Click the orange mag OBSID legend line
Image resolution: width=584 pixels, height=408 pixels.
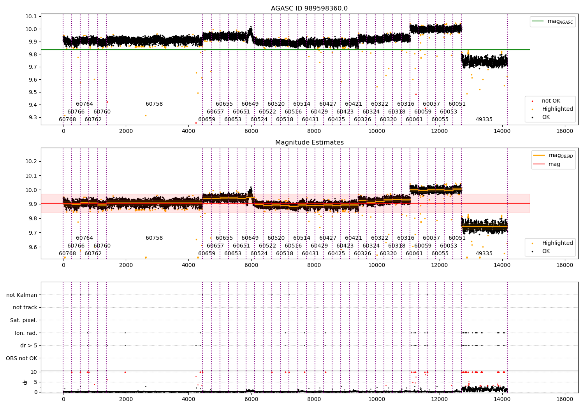tap(539, 155)
